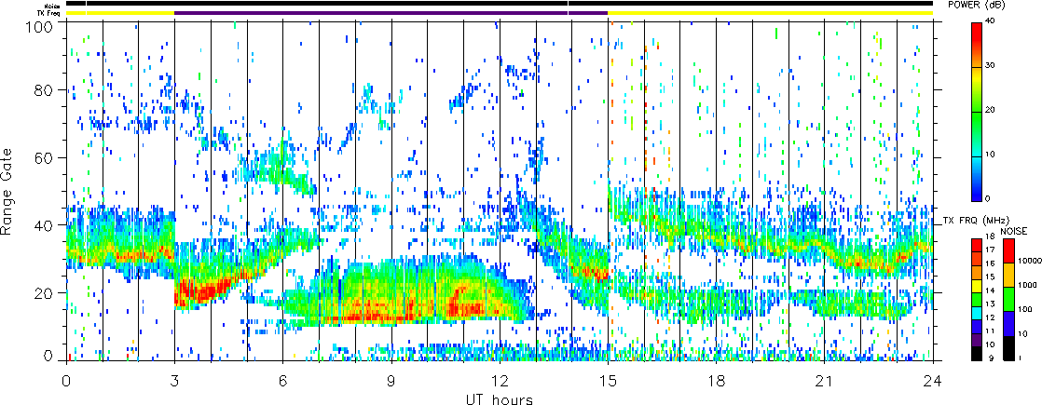Select the 6 tick on UT hours axis
This screenshot has height=405, width=1042.
pyautogui.click(x=283, y=381)
